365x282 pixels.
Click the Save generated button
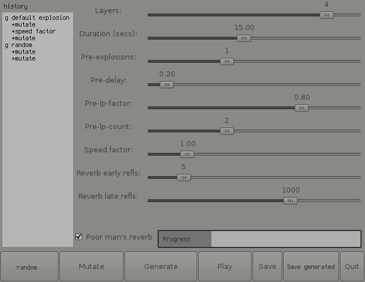311,267
